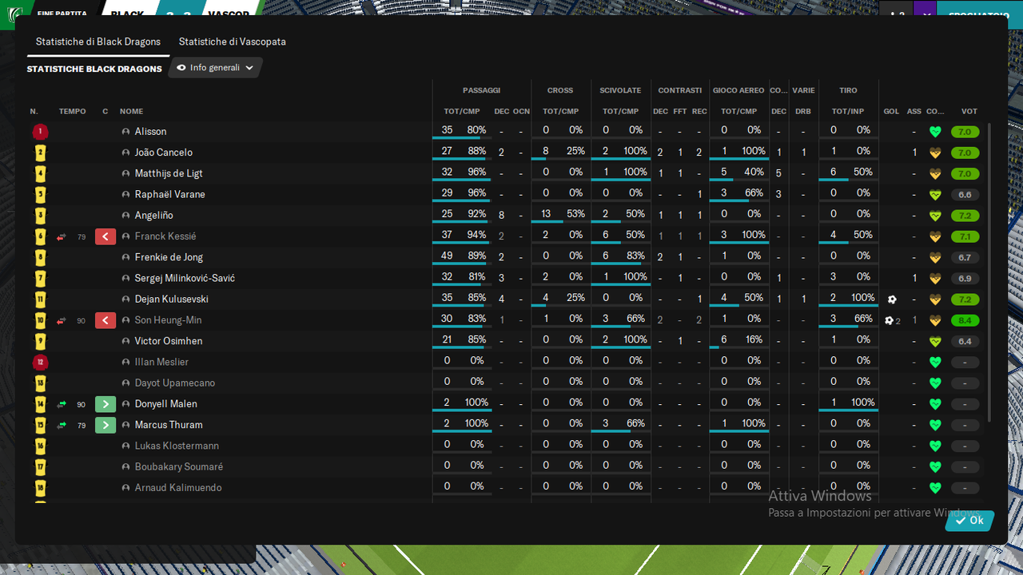Click the green subbed-on chevron badge for Marcus Thuram

point(105,425)
